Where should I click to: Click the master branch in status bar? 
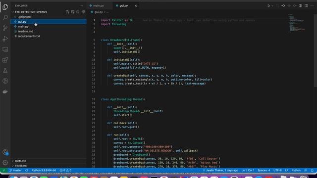point(15,170)
